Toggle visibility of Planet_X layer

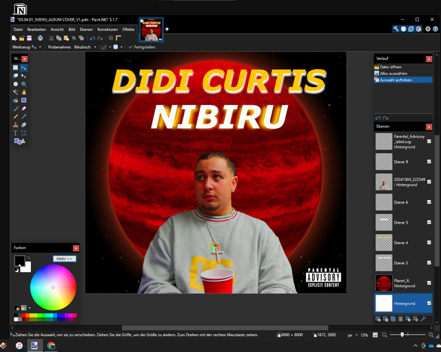tap(429, 283)
